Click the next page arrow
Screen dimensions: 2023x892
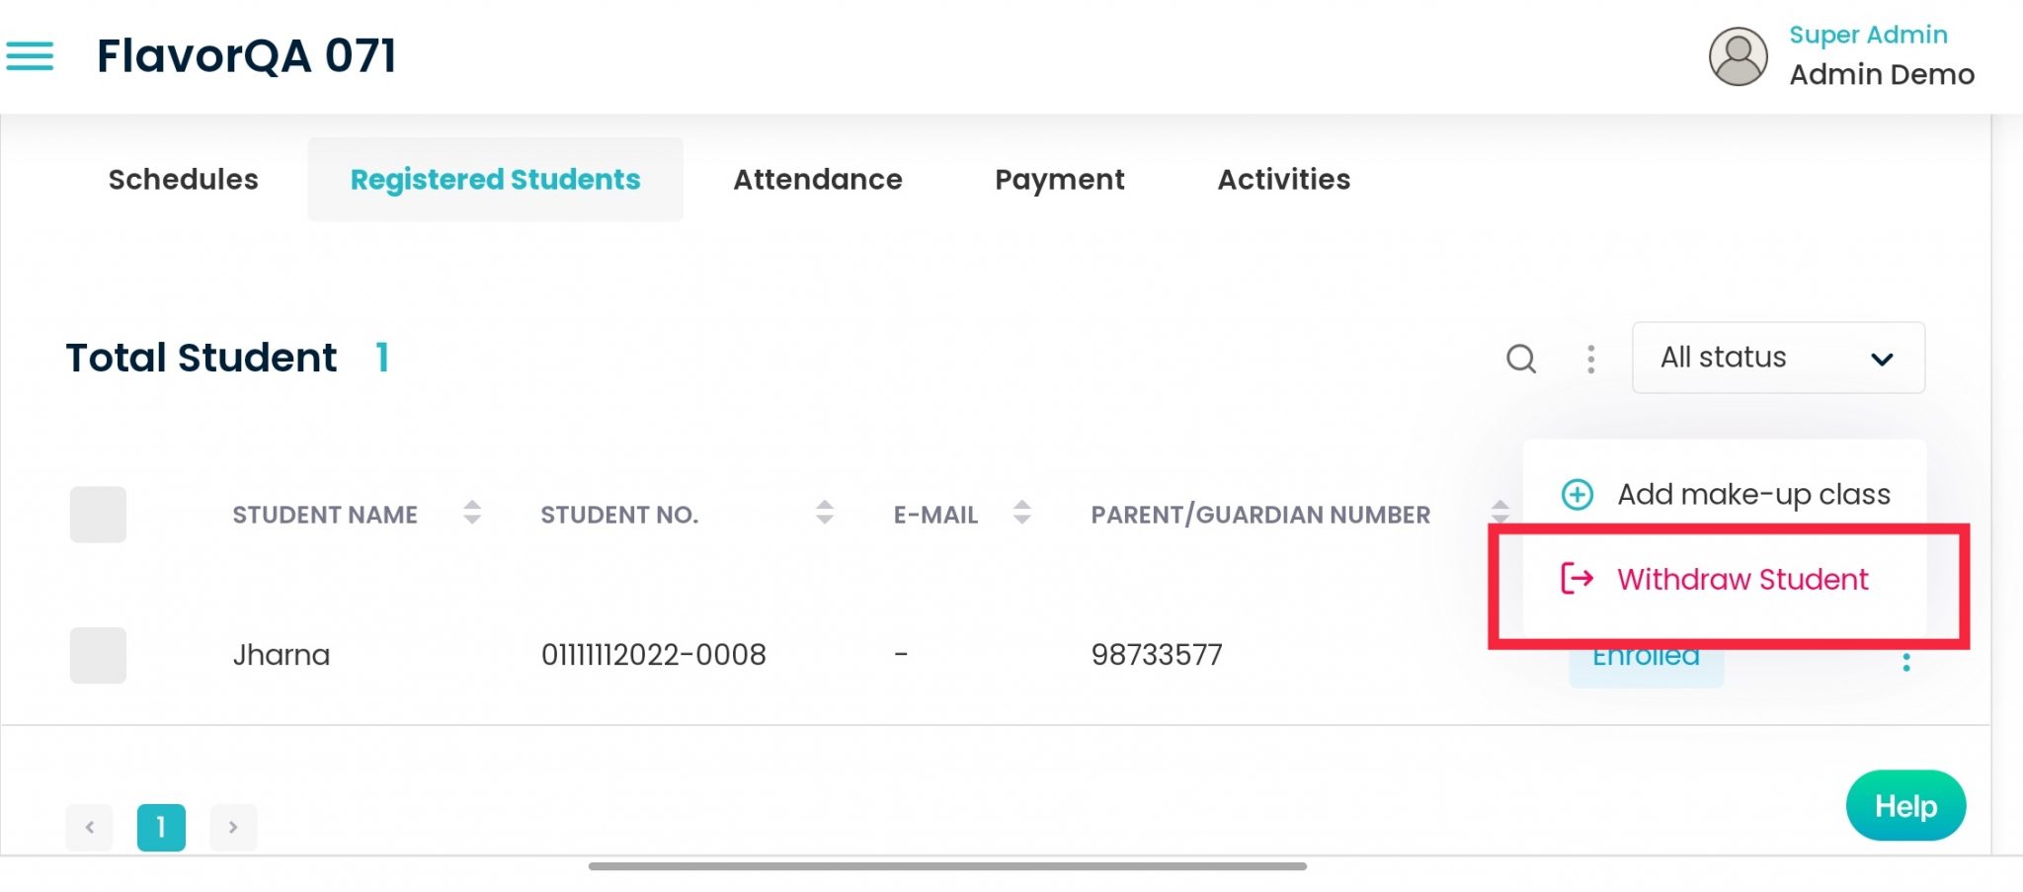pos(233,827)
